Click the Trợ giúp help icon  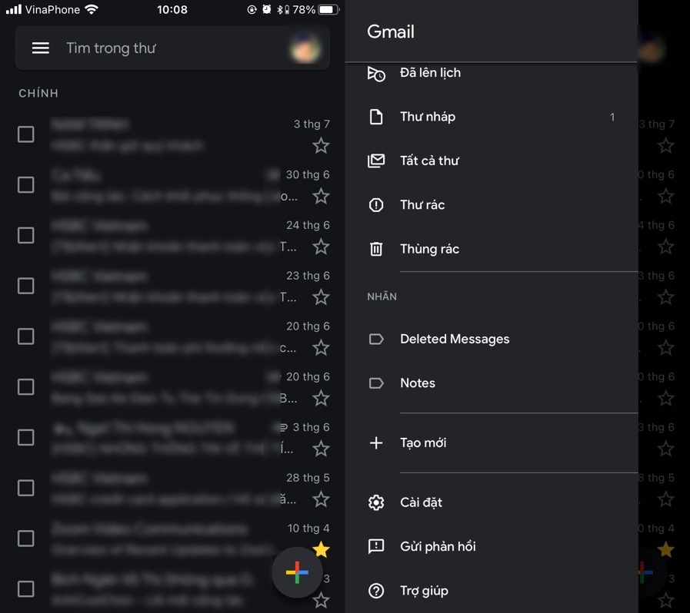[376, 591]
